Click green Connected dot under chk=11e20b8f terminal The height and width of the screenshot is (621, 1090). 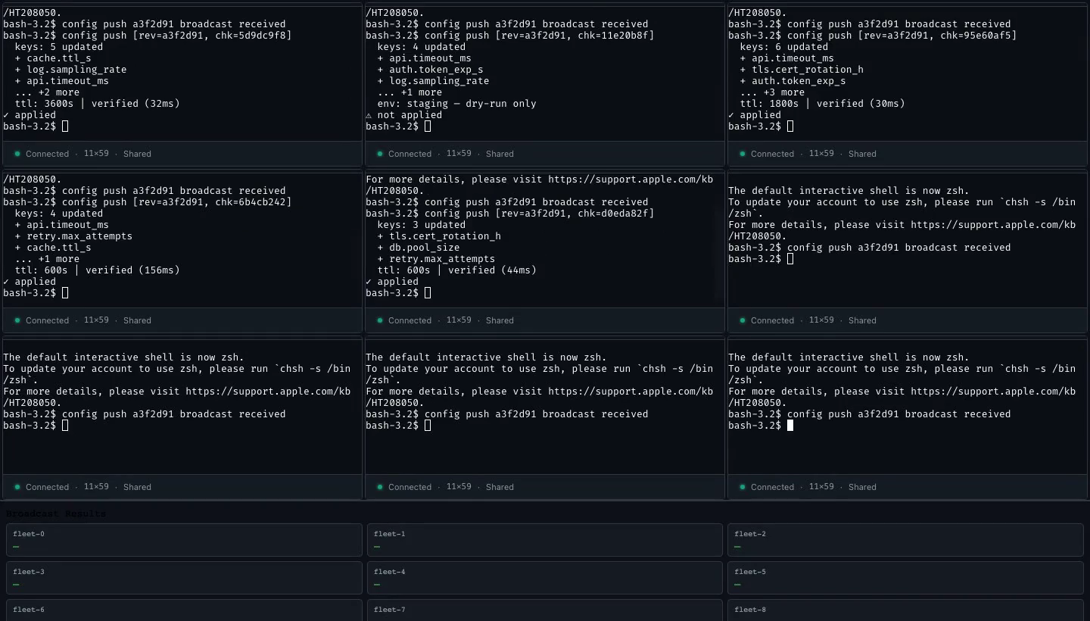(380, 154)
